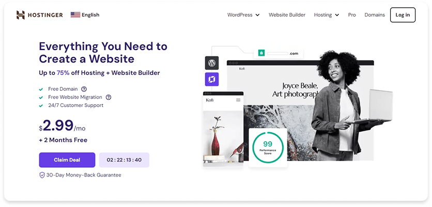432x207 pixels.
Task: Click the 24/7 Customer Support text
Action: pos(76,105)
